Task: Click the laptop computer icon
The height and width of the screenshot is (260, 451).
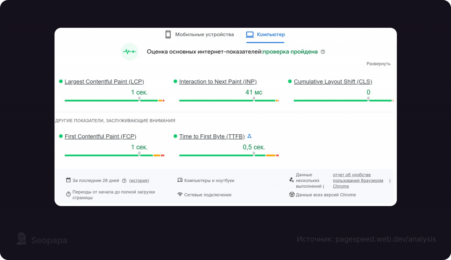Action: 250,35
